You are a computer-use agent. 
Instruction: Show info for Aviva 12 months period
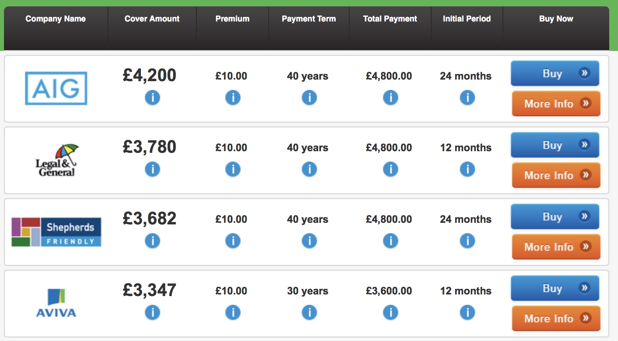pos(467,312)
